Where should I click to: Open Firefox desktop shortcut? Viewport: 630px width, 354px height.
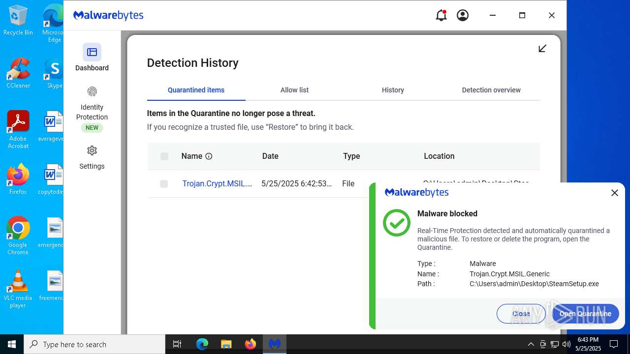click(x=18, y=179)
